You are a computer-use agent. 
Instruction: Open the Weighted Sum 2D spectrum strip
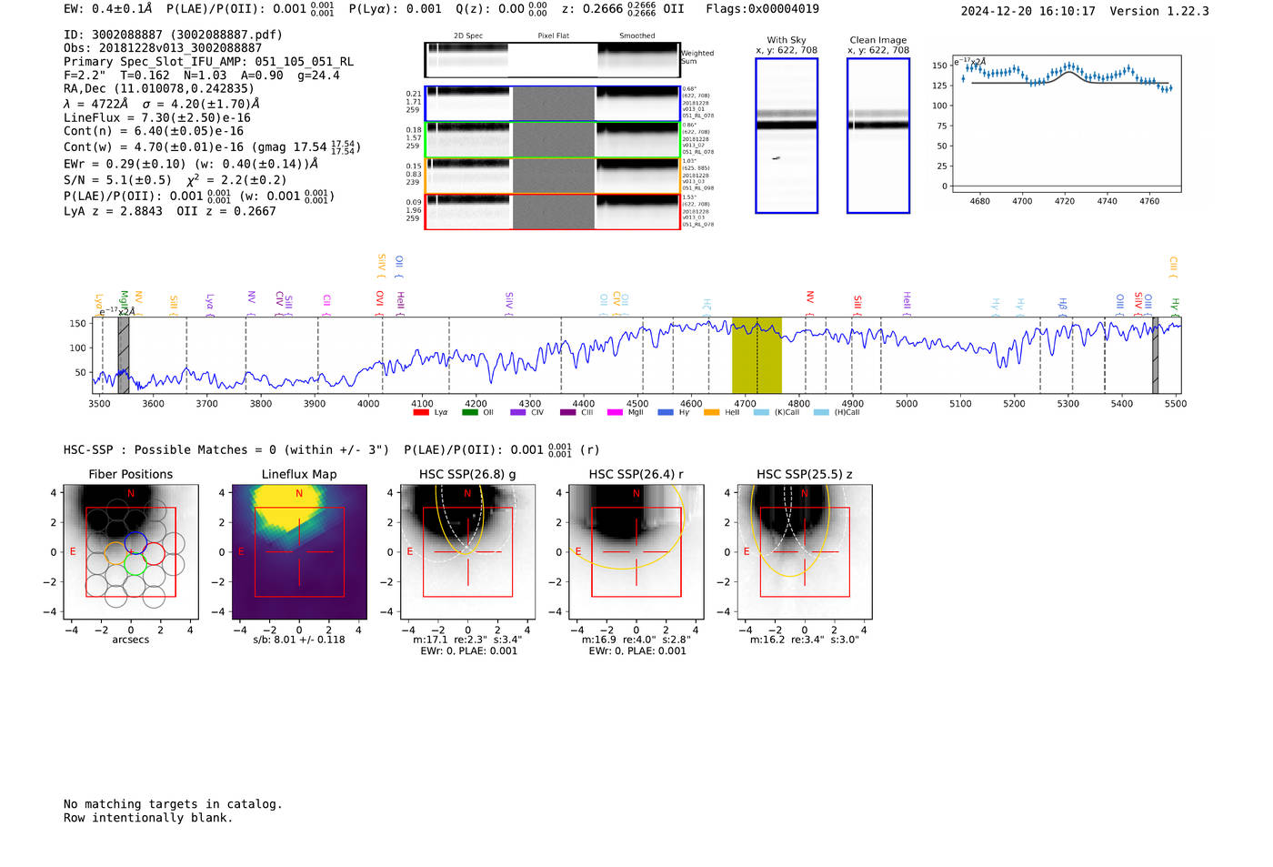[x=552, y=60]
